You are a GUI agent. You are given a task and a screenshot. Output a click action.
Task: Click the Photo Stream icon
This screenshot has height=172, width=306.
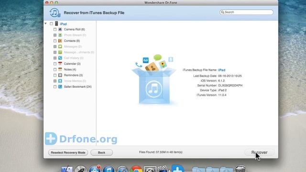pos(60,35)
